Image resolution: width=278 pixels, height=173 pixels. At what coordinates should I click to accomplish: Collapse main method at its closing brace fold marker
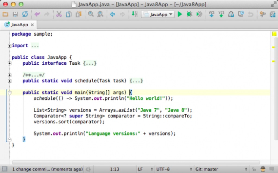pos(10,140)
